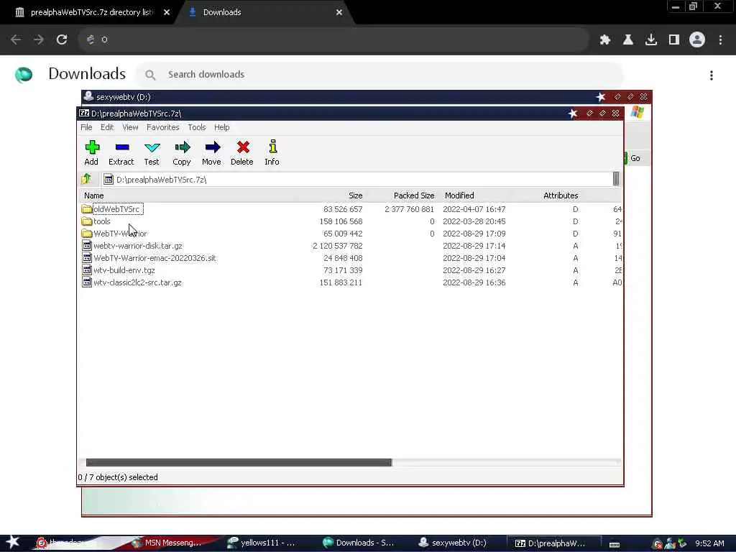Sort by the Modified column header

tap(459, 195)
